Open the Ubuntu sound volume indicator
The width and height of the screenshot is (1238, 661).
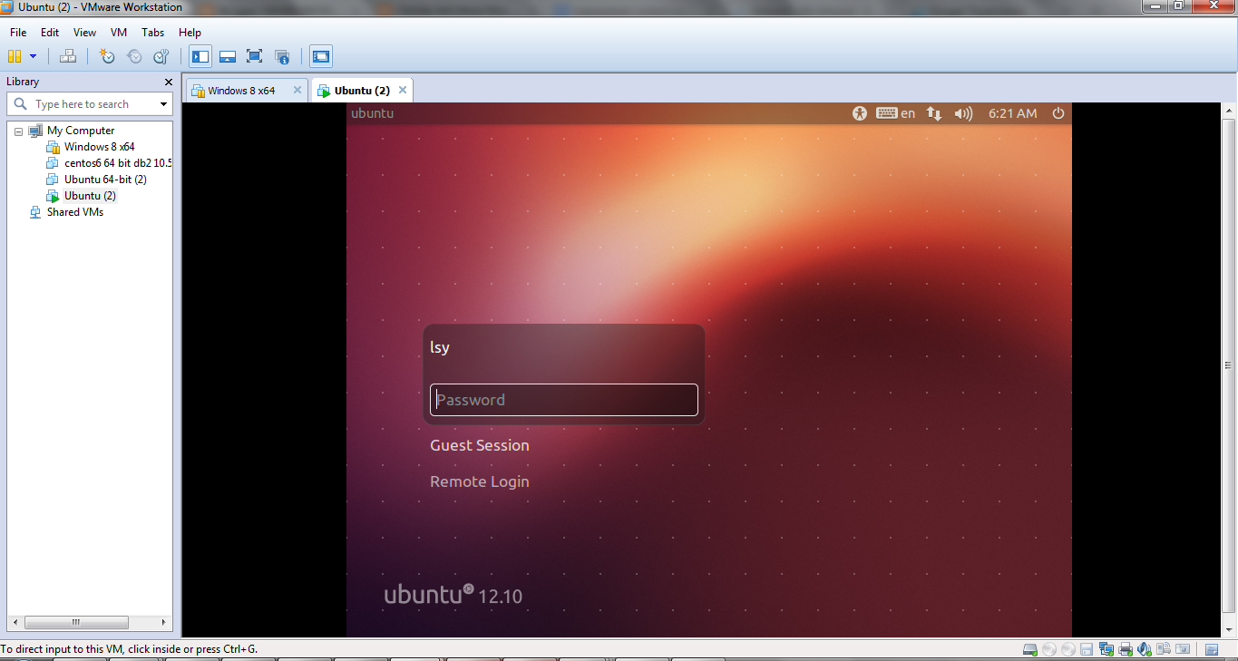963,113
